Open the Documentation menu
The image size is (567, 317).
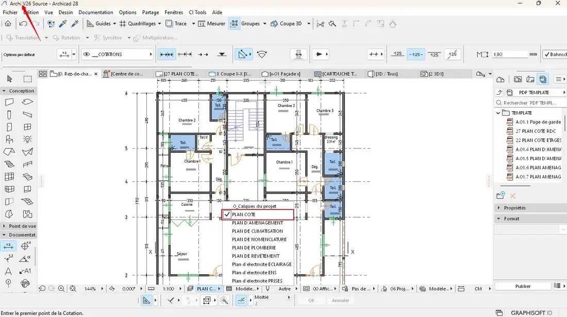pos(96,12)
